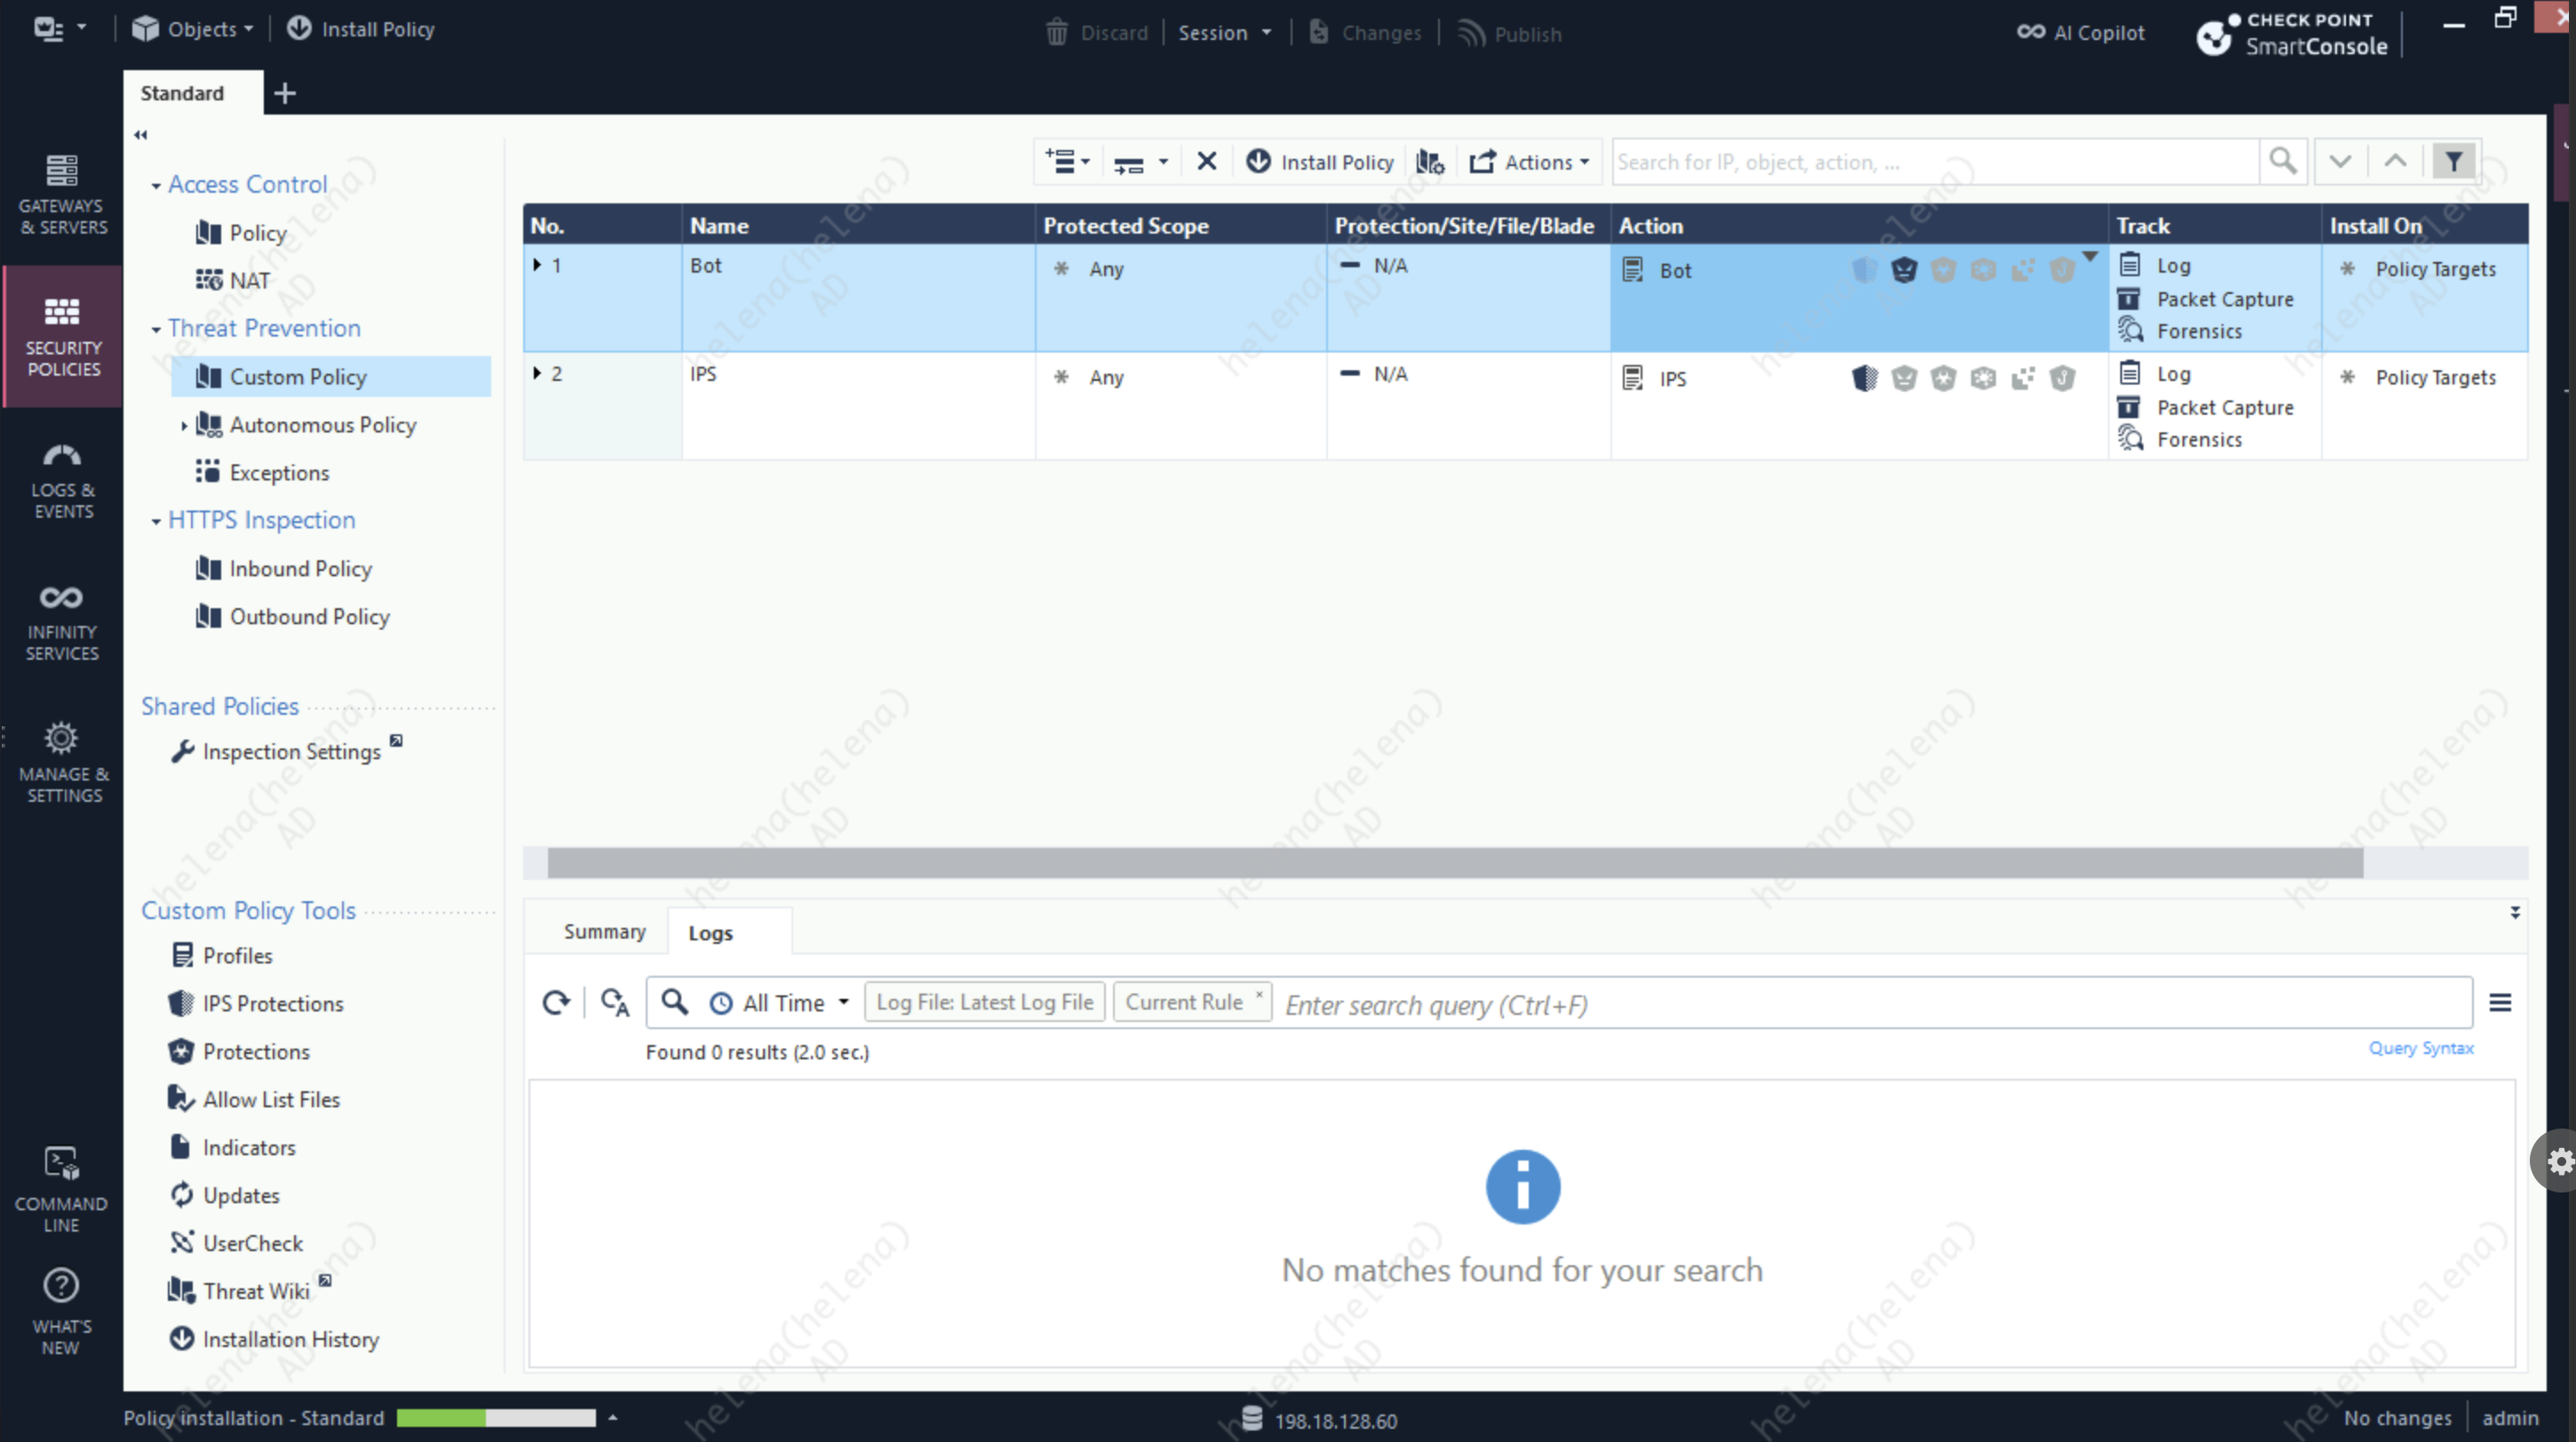Viewport: 2576px width, 1442px height.
Task: Open Gateways & Servers sidebar view
Action: pos(62,193)
